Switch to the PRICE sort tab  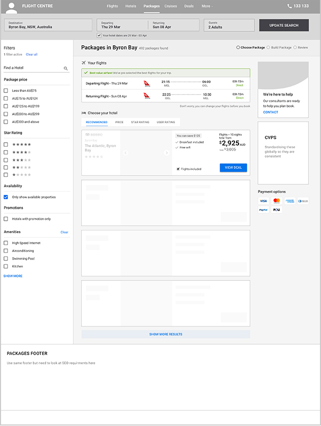(119, 122)
